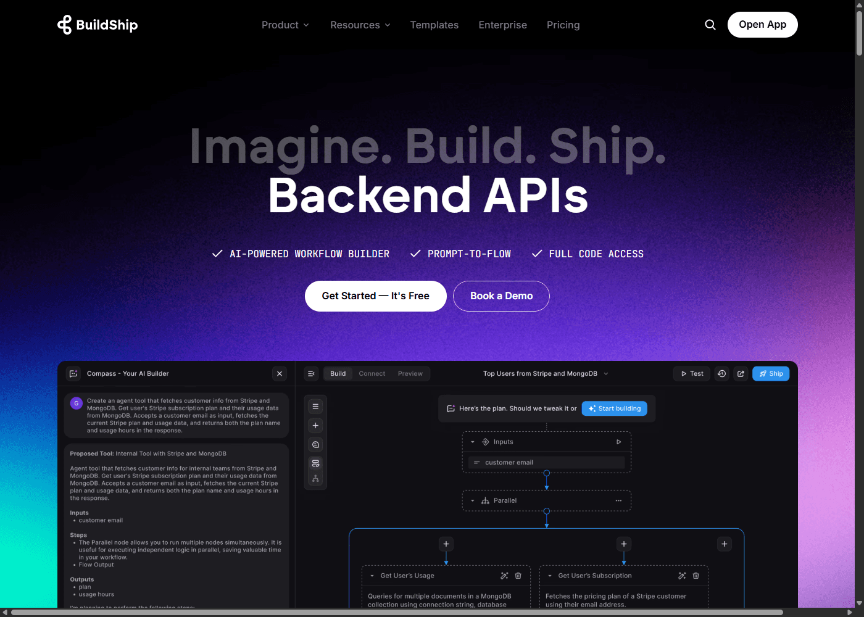The height and width of the screenshot is (617, 864).
Task: Switch to the Connect tab
Action: (372, 374)
